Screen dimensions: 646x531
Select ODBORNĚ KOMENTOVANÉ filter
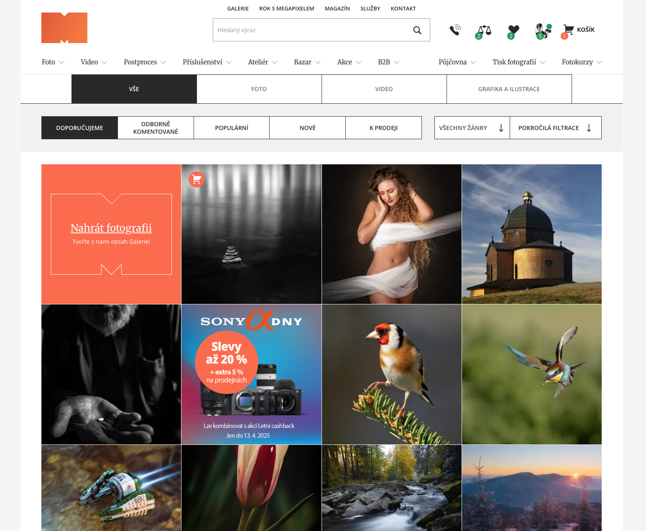coord(156,128)
